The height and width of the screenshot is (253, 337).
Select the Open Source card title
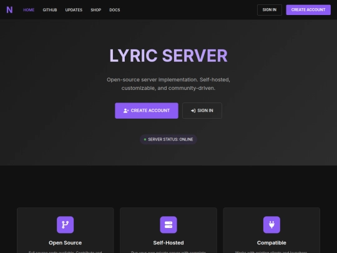point(65,242)
